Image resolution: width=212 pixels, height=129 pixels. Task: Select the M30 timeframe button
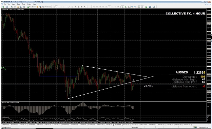click(x=103, y=7)
